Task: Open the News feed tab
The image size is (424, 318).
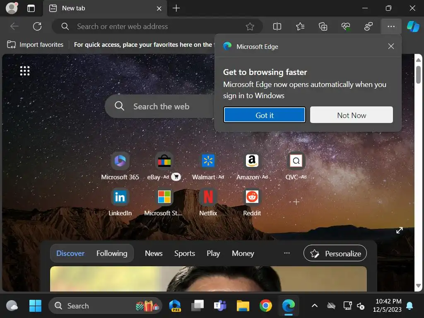Action: 154,253
